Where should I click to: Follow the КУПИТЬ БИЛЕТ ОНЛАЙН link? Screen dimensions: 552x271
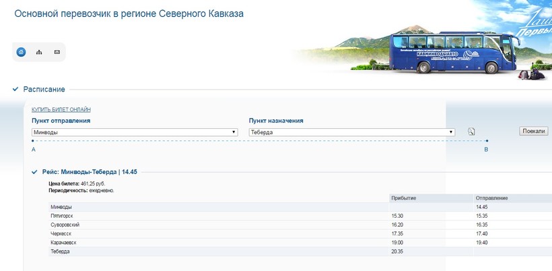[61, 109]
